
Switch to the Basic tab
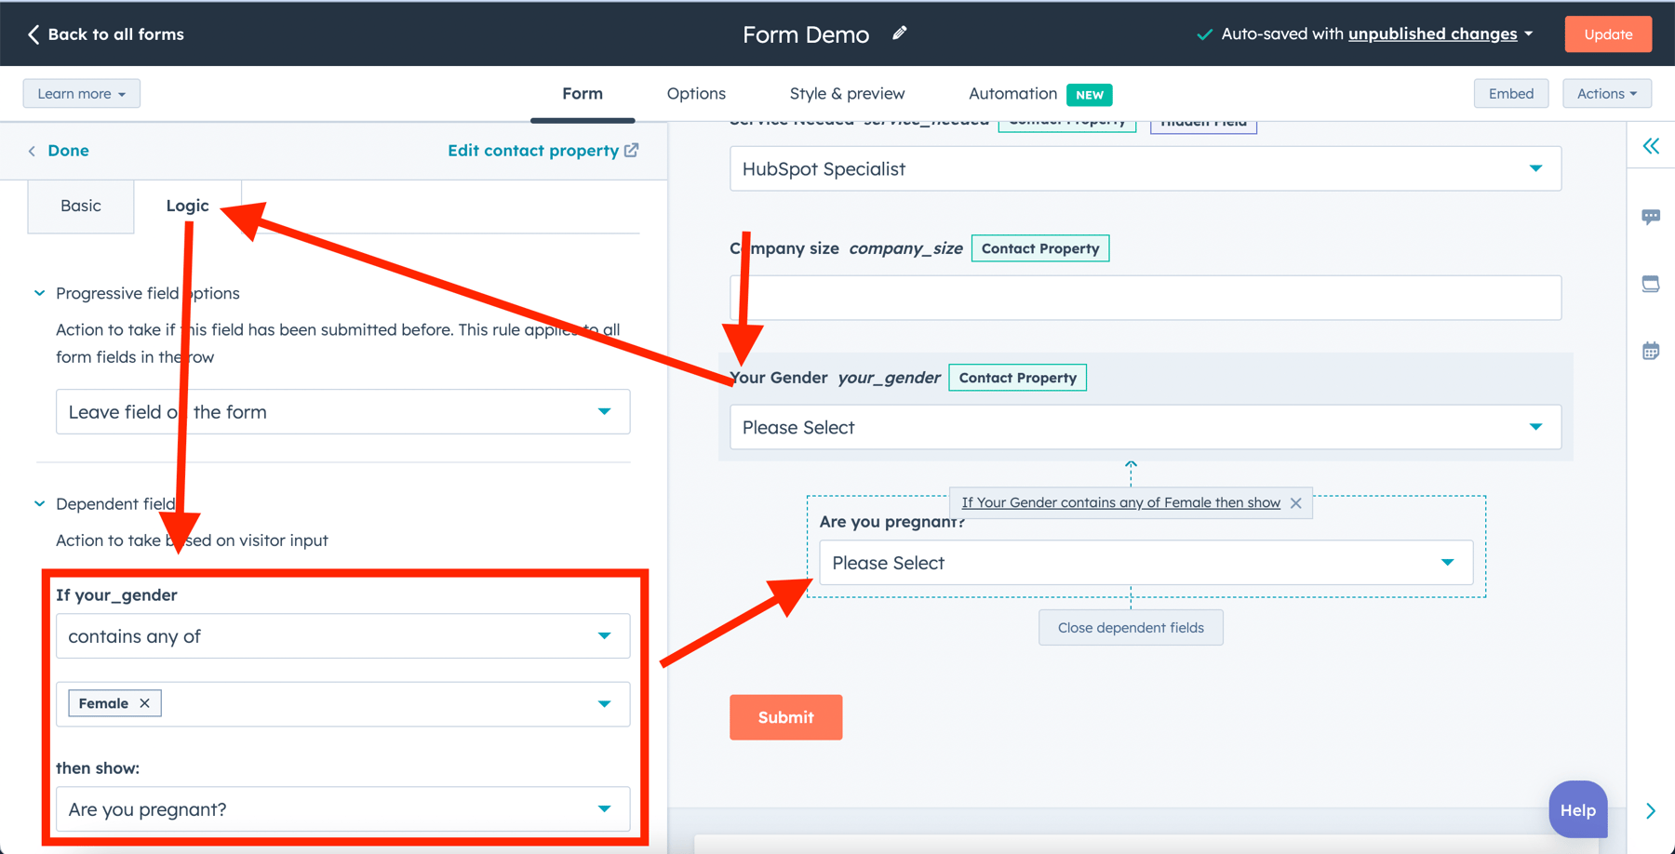pos(80,206)
